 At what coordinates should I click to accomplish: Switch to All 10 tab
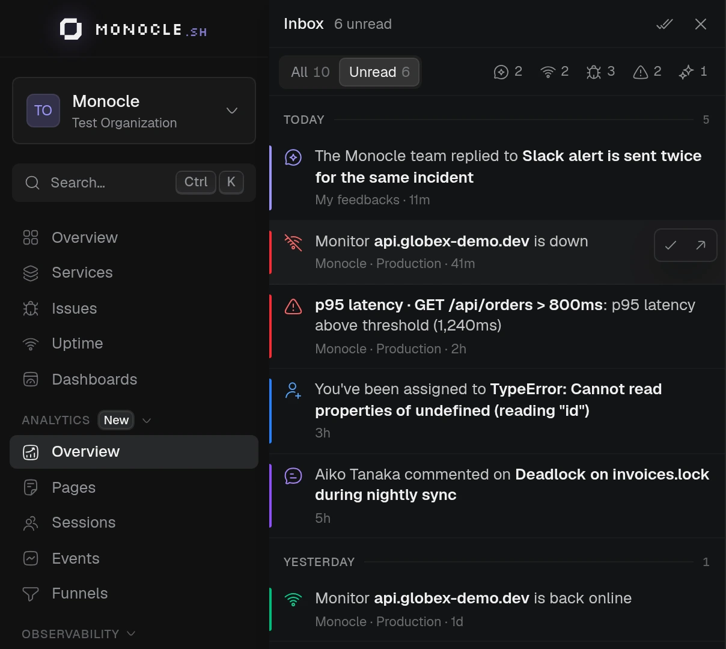click(310, 72)
